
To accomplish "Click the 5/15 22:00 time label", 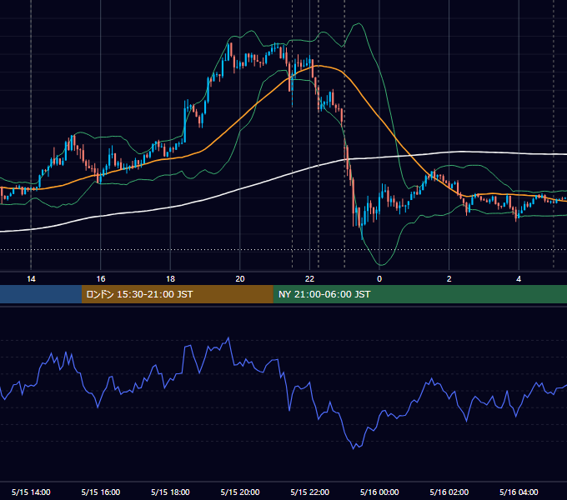I will tap(310, 492).
